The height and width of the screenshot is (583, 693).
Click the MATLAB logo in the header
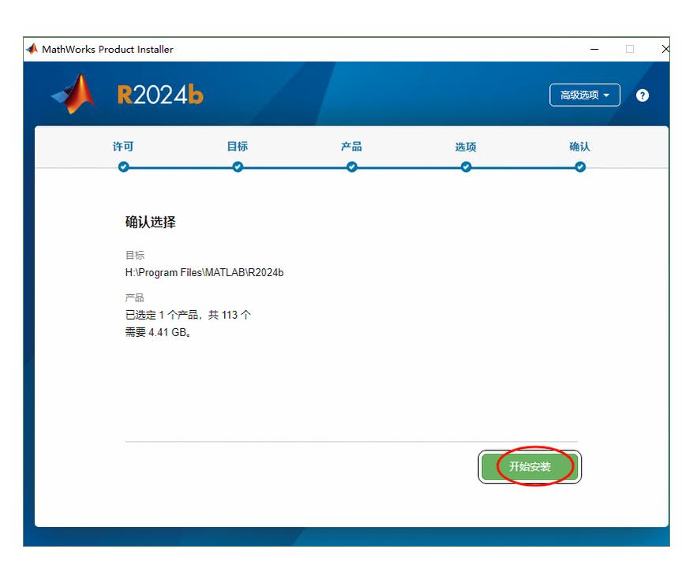point(73,94)
